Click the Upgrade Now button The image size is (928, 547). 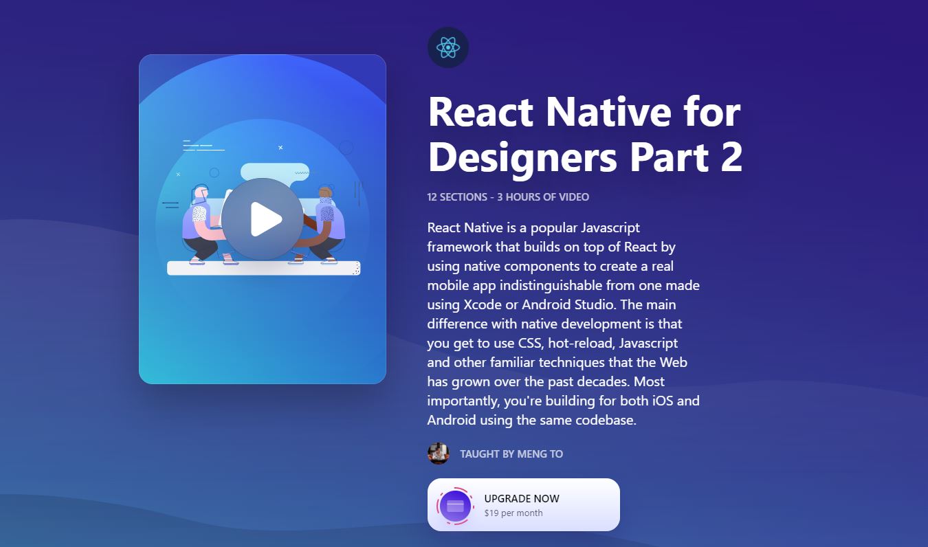(x=524, y=505)
